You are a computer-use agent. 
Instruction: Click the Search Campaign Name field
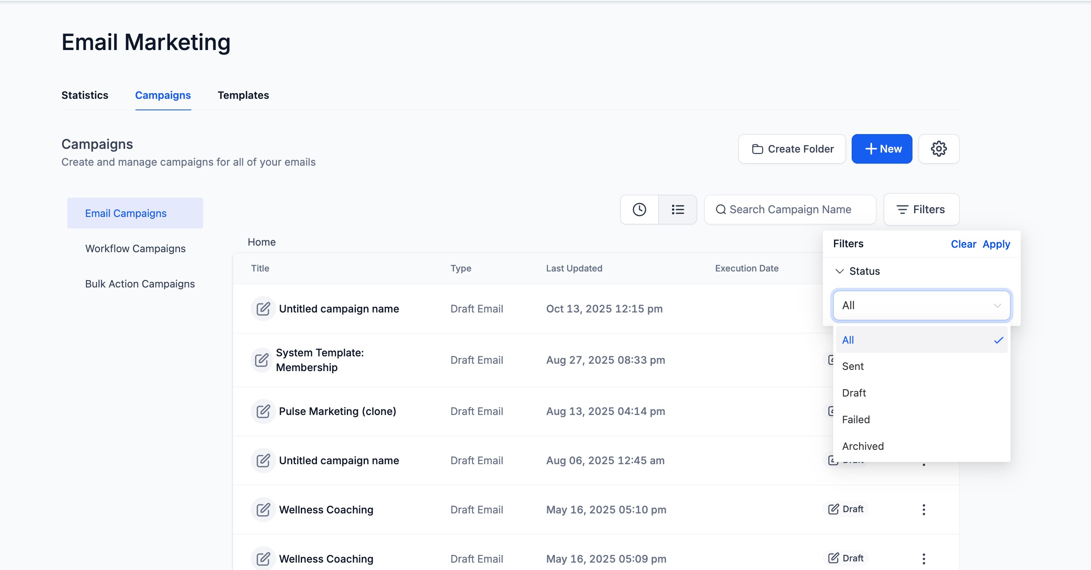pos(790,210)
